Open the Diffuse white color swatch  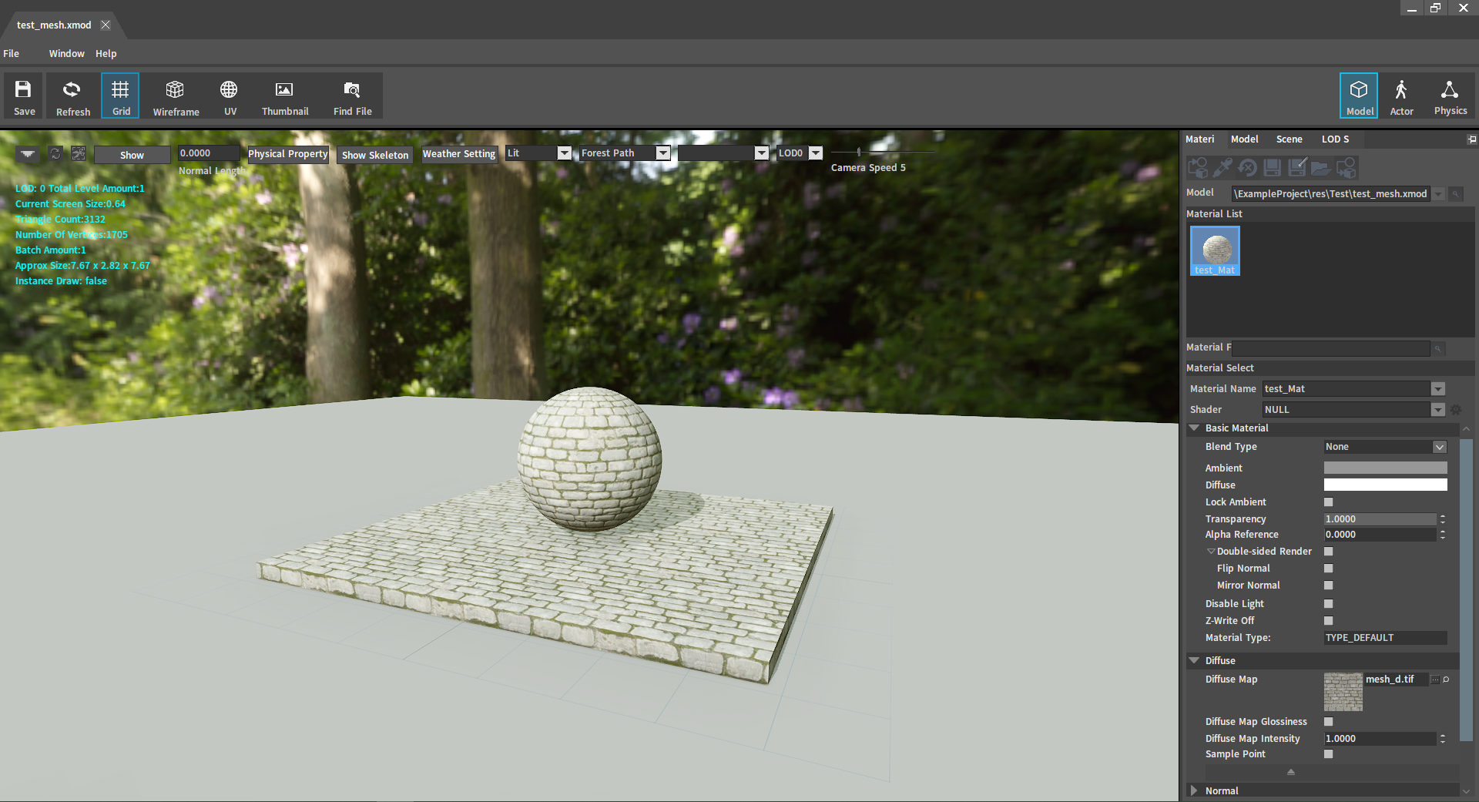click(1385, 485)
